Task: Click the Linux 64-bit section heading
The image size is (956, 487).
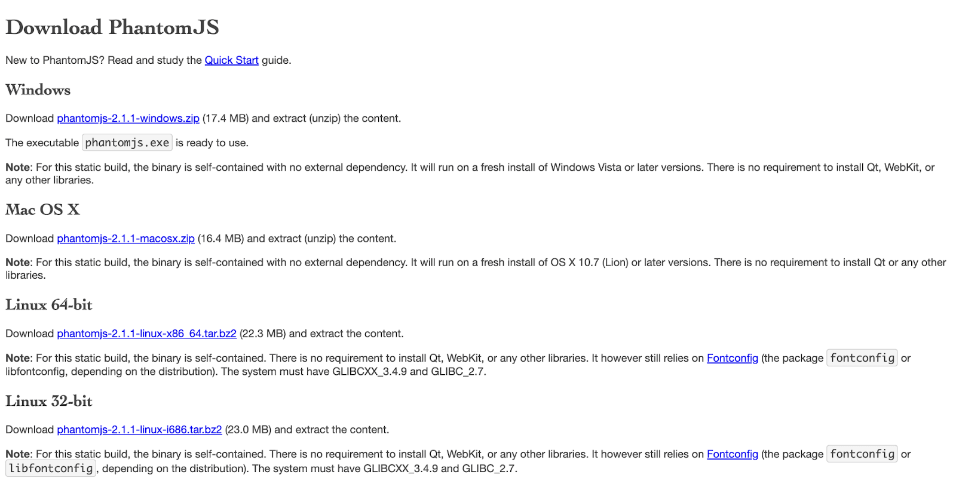Action: pos(49,305)
